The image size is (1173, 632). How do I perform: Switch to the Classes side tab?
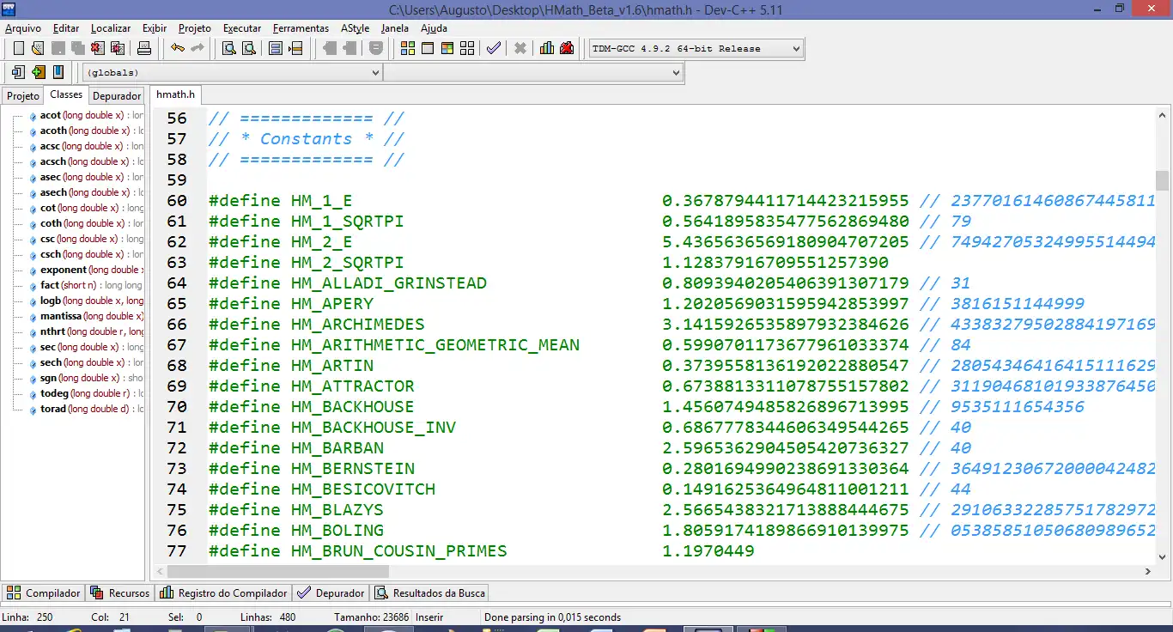click(x=66, y=94)
